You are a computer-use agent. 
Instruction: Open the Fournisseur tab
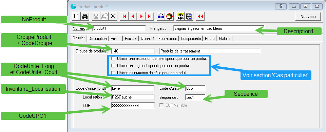click(x=168, y=39)
